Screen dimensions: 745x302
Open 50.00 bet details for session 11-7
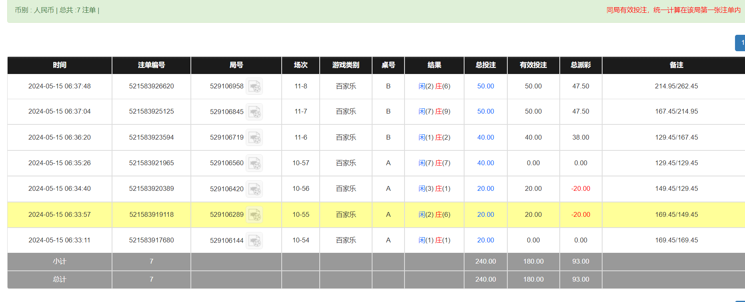click(485, 112)
